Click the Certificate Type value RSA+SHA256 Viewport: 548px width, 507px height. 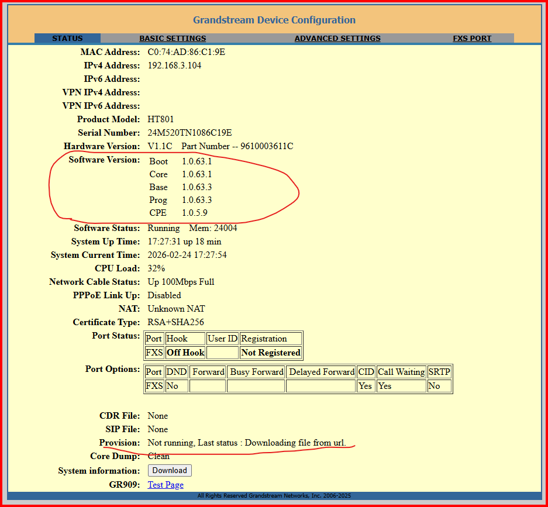175,322
